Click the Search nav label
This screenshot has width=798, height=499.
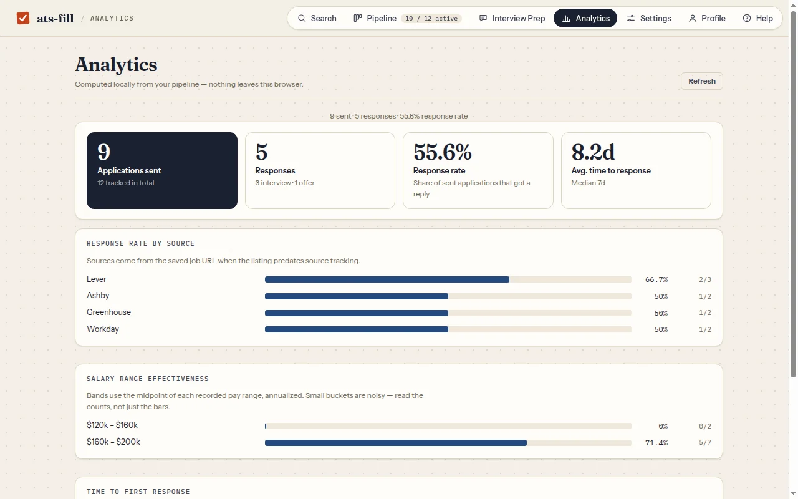pos(324,18)
